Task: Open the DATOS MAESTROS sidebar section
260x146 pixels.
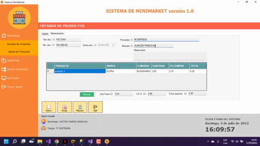Action: [x=15, y=69]
